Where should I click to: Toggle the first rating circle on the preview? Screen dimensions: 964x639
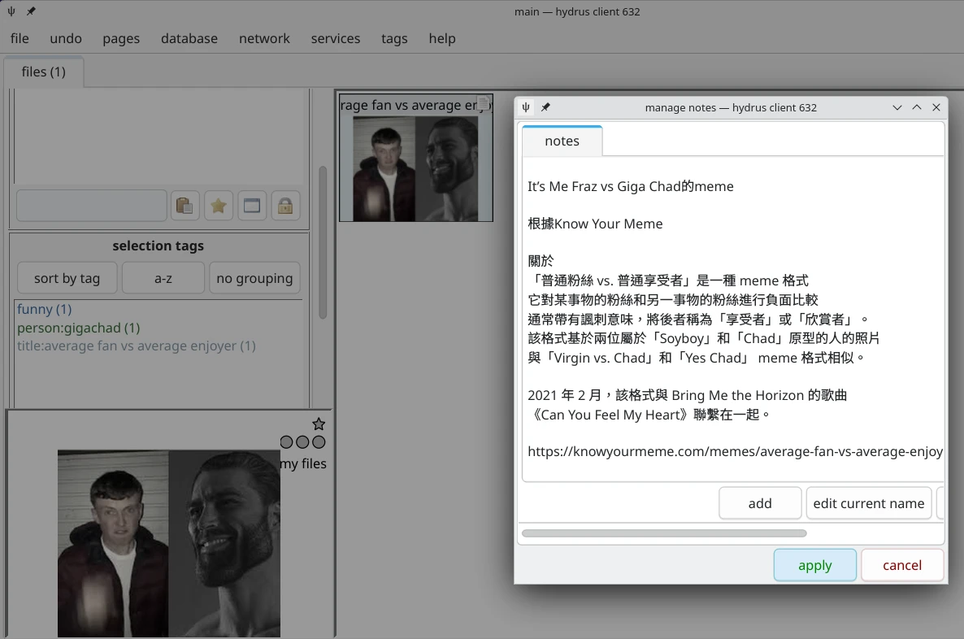pyautogui.click(x=285, y=442)
